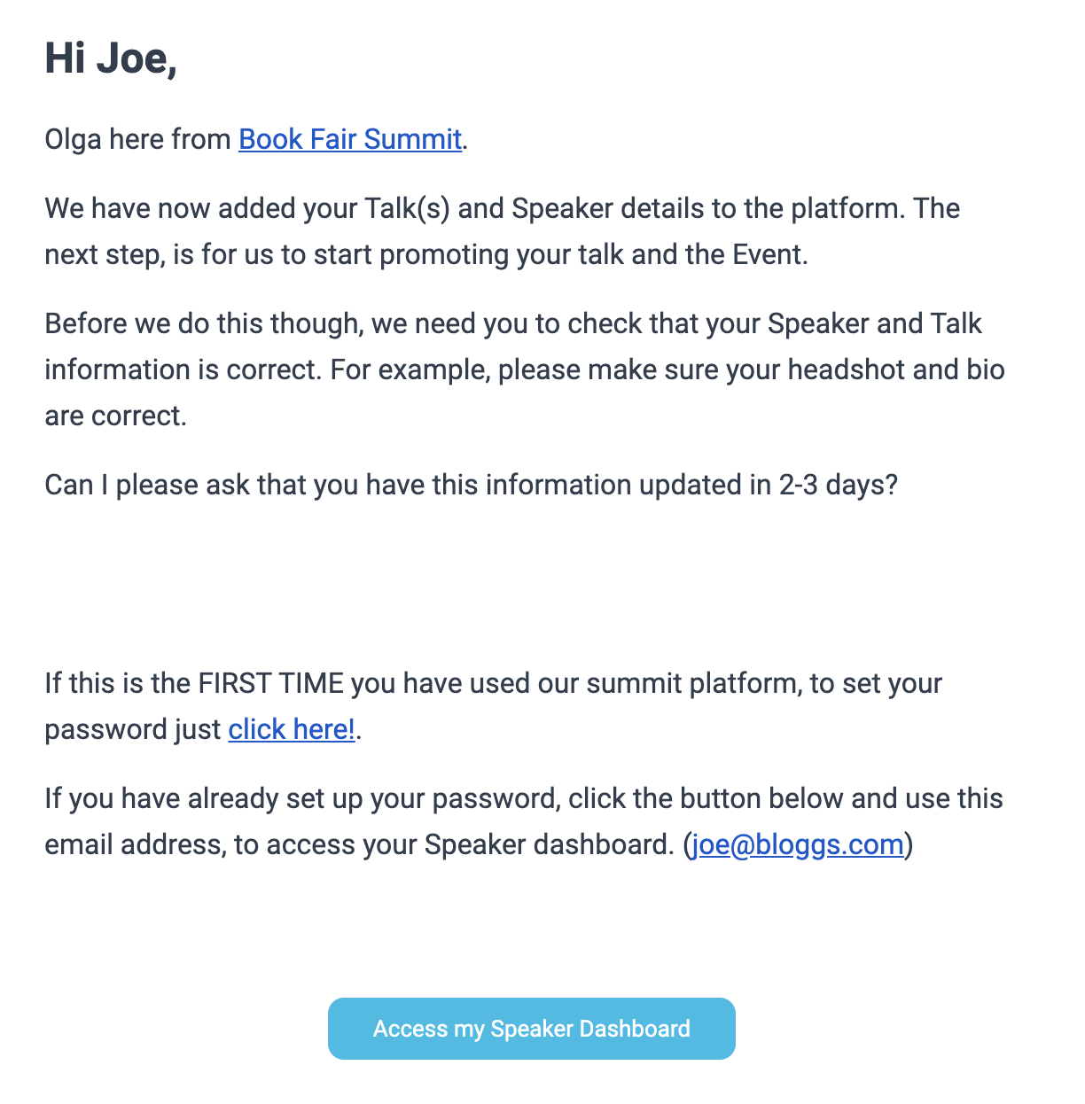Click the Access my Speaker Dashboard button
The height and width of the screenshot is (1104, 1085).
click(x=532, y=1029)
